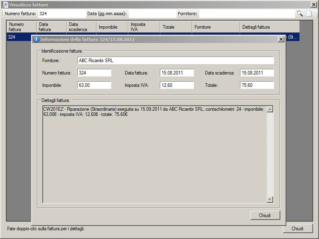Click the Fornitore search field in toolbar
The image size is (319, 239).
(247, 14)
